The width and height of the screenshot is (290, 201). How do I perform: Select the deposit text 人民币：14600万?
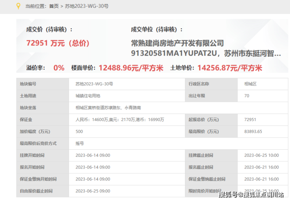tap(92, 120)
